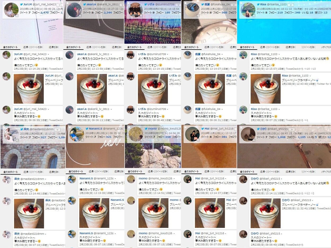This screenshot has width=331, height=248.
Task: Tick the checkbox on Juri.M's profile card
Action: tap(4, 3)
